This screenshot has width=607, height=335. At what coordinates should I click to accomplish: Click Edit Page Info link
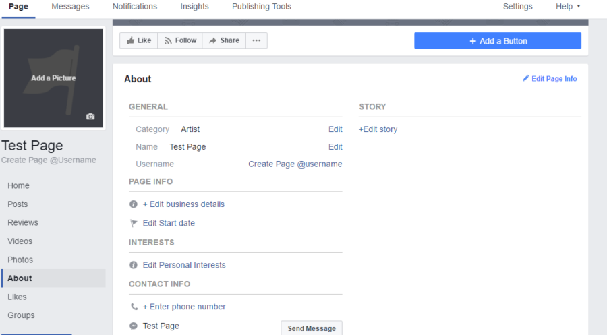pos(554,79)
